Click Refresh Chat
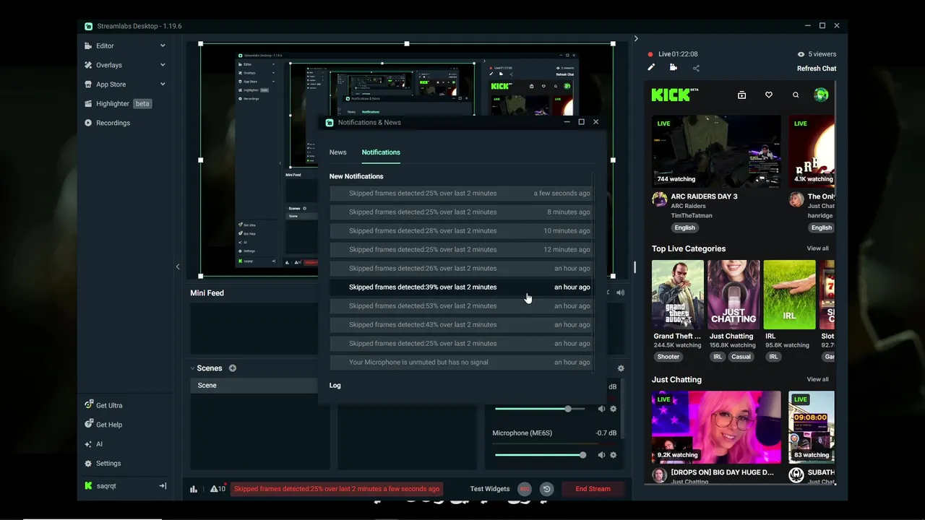This screenshot has height=520, width=925. 817,69
